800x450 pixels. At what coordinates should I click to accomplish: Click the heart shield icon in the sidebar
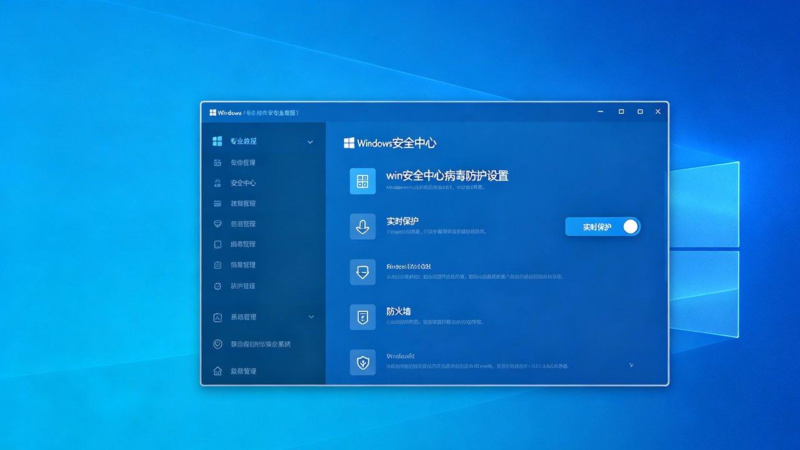click(x=217, y=344)
